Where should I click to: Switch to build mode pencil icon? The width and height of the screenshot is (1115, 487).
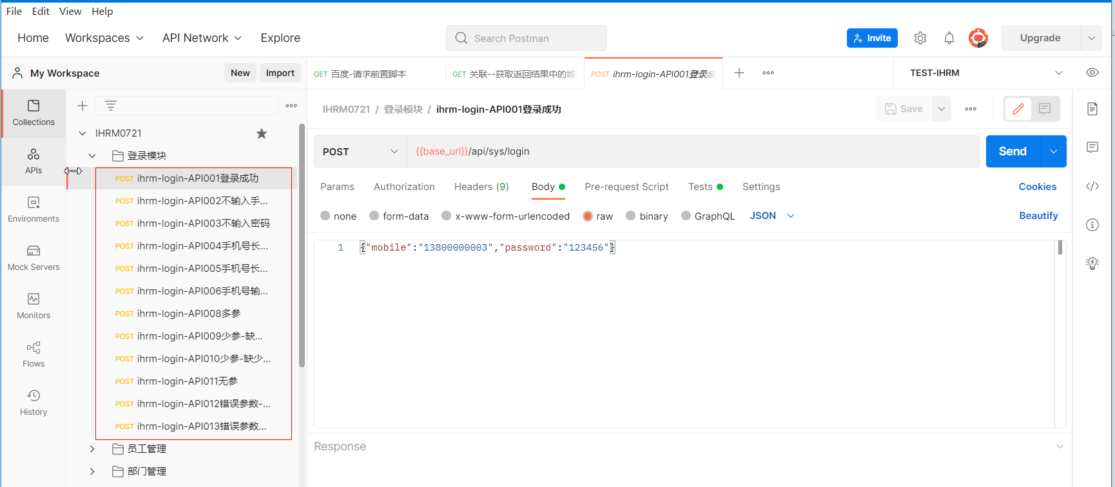pyautogui.click(x=1018, y=109)
